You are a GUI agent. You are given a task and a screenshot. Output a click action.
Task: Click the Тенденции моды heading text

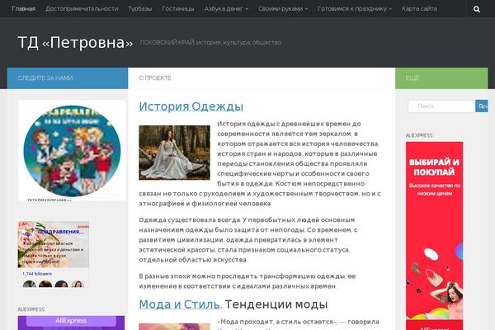click(x=276, y=304)
